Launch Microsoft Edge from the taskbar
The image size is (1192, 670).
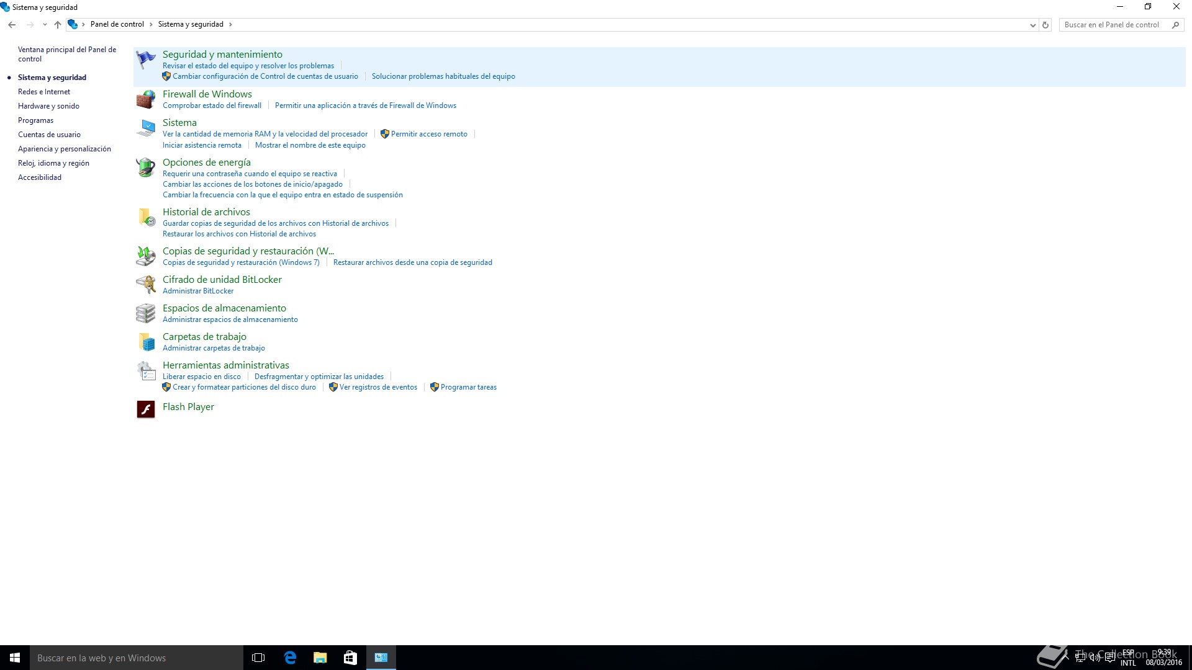click(x=290, y=658)
